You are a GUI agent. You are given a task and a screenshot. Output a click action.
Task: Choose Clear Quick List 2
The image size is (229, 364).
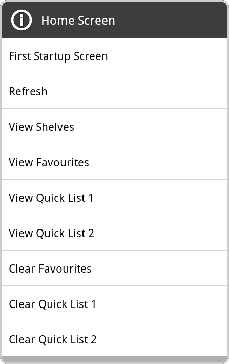[114, 339]
